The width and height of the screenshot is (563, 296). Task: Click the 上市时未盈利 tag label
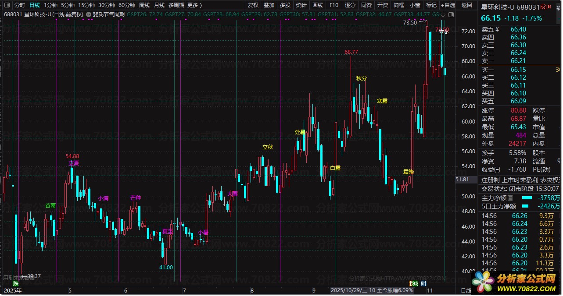(520, 180)
